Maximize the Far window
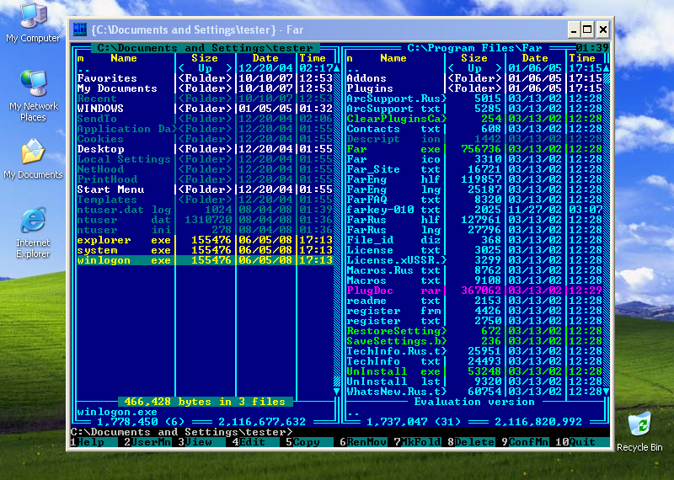Viewport: 674px width, 480px height. point(587,29)
